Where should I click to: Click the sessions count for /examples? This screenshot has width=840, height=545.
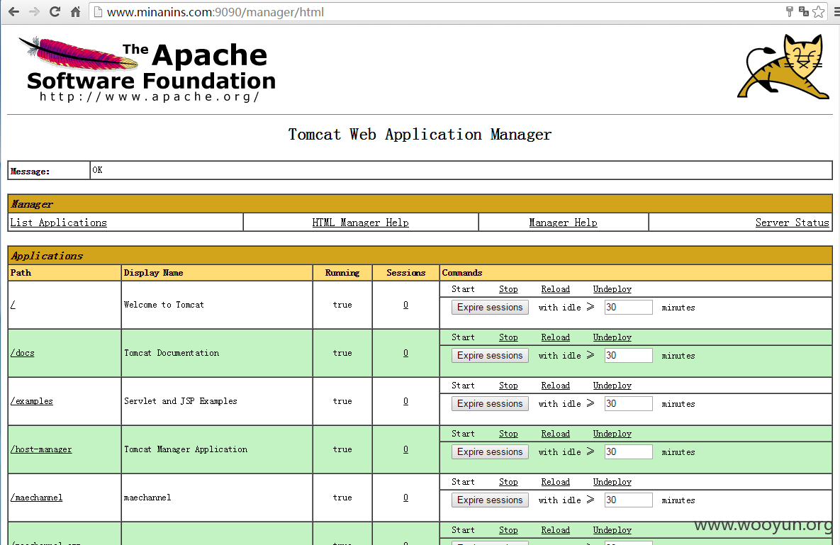[405, 401]
